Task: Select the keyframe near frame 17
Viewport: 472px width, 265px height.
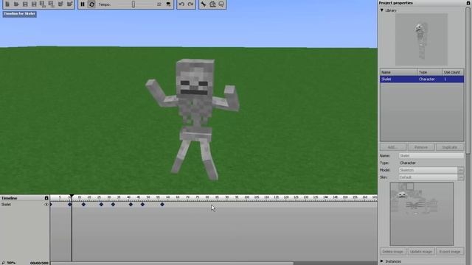Action: coord(83,205)
